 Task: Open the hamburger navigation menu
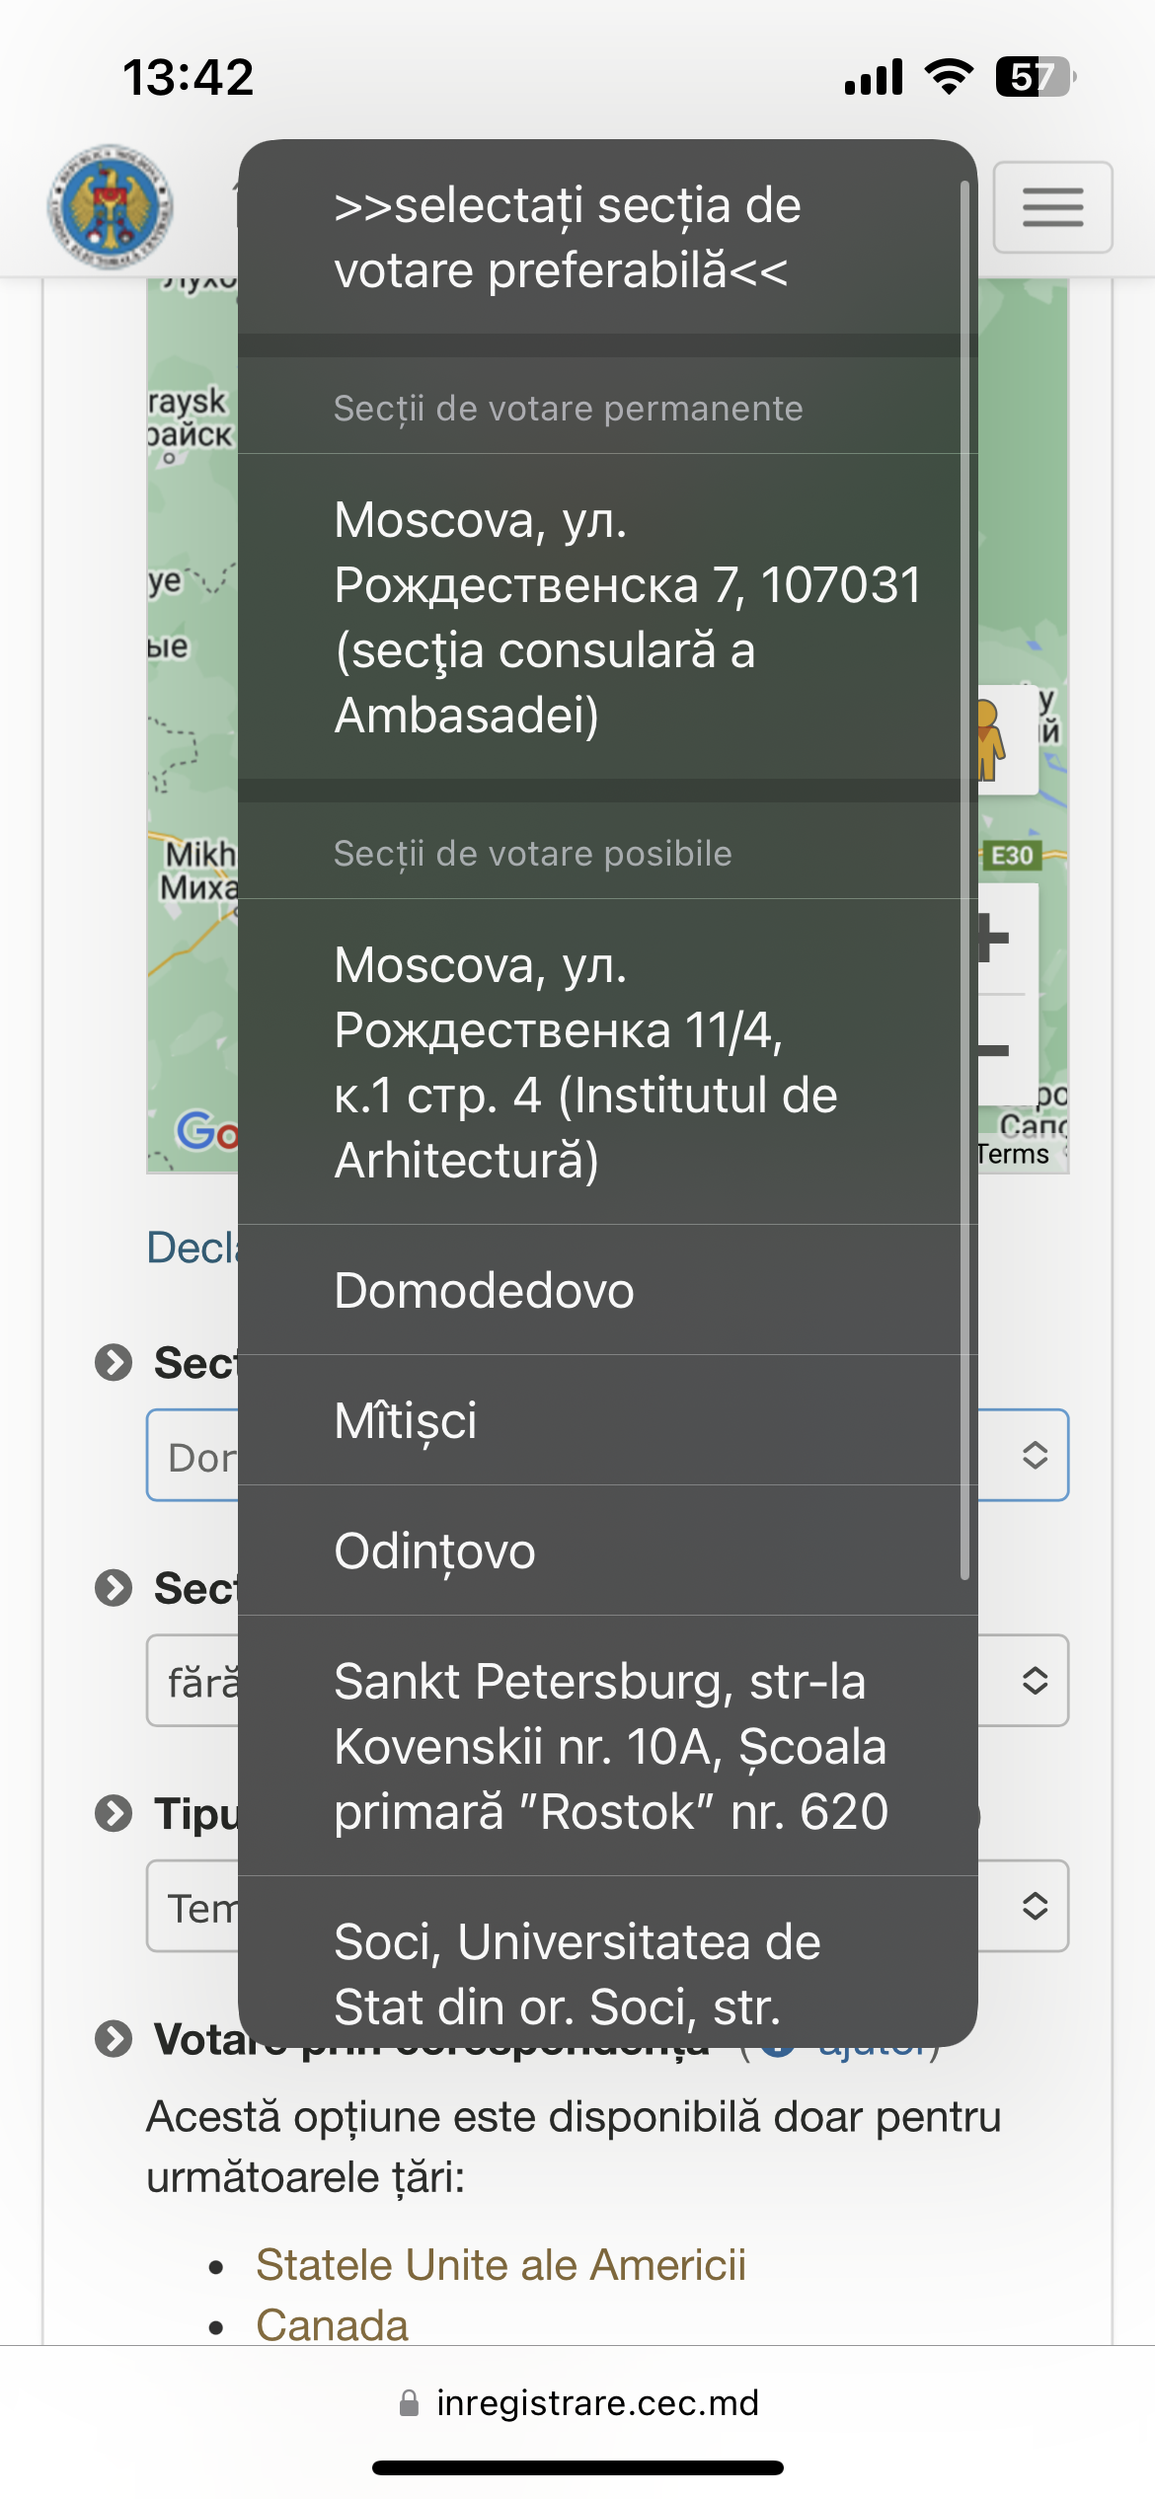tap(1052, 207)
